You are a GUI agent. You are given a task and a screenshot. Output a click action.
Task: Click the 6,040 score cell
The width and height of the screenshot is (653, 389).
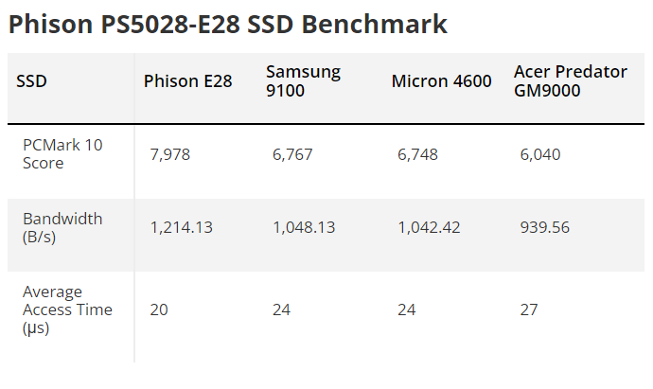click(x=540, y=154)
